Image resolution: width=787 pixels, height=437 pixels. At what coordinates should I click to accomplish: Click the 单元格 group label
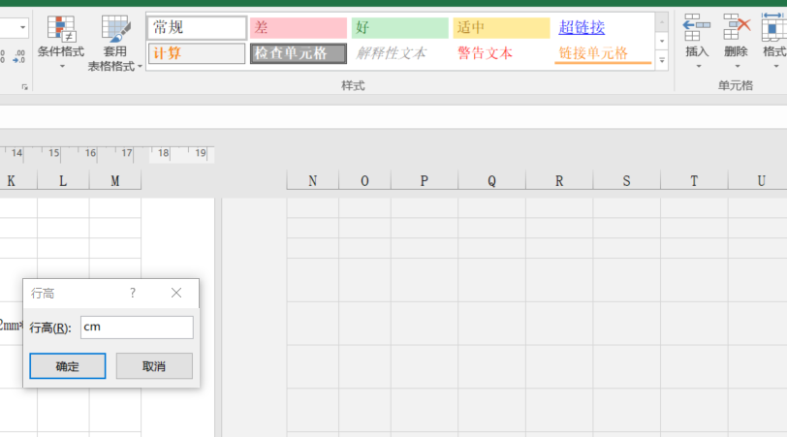click(x=736, y=86)
